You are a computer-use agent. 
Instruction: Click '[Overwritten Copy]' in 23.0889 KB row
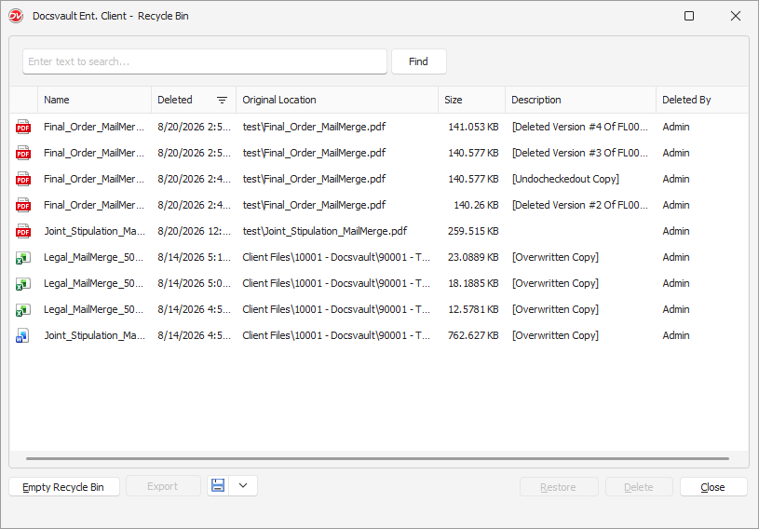[x=555, y=257]
